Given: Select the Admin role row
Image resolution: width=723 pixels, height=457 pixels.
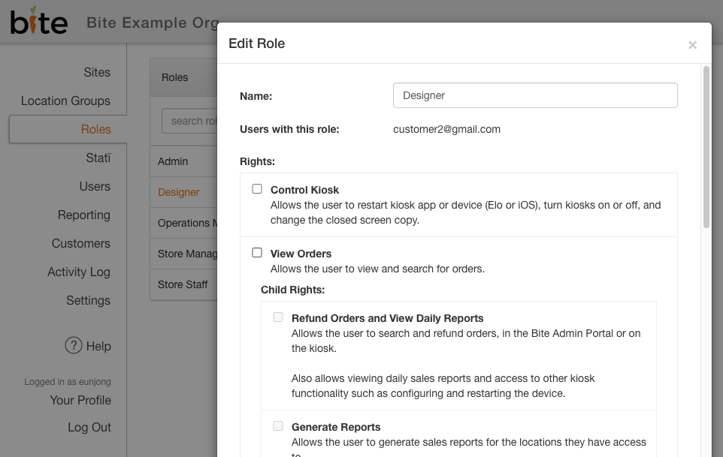Looking at the screenshot, I should tap(183, 161).
